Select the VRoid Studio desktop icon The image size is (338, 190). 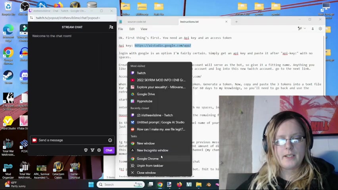pyautogui.click(x=8, y=123)
